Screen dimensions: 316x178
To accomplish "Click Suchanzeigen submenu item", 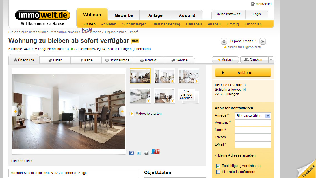I will click(134, 24).
